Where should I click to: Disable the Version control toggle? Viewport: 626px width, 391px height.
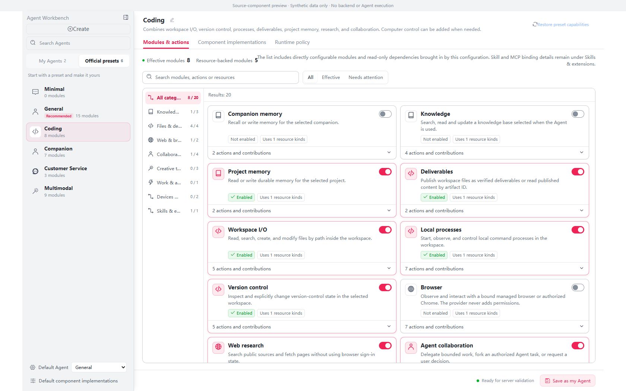(x=385, y=287)
